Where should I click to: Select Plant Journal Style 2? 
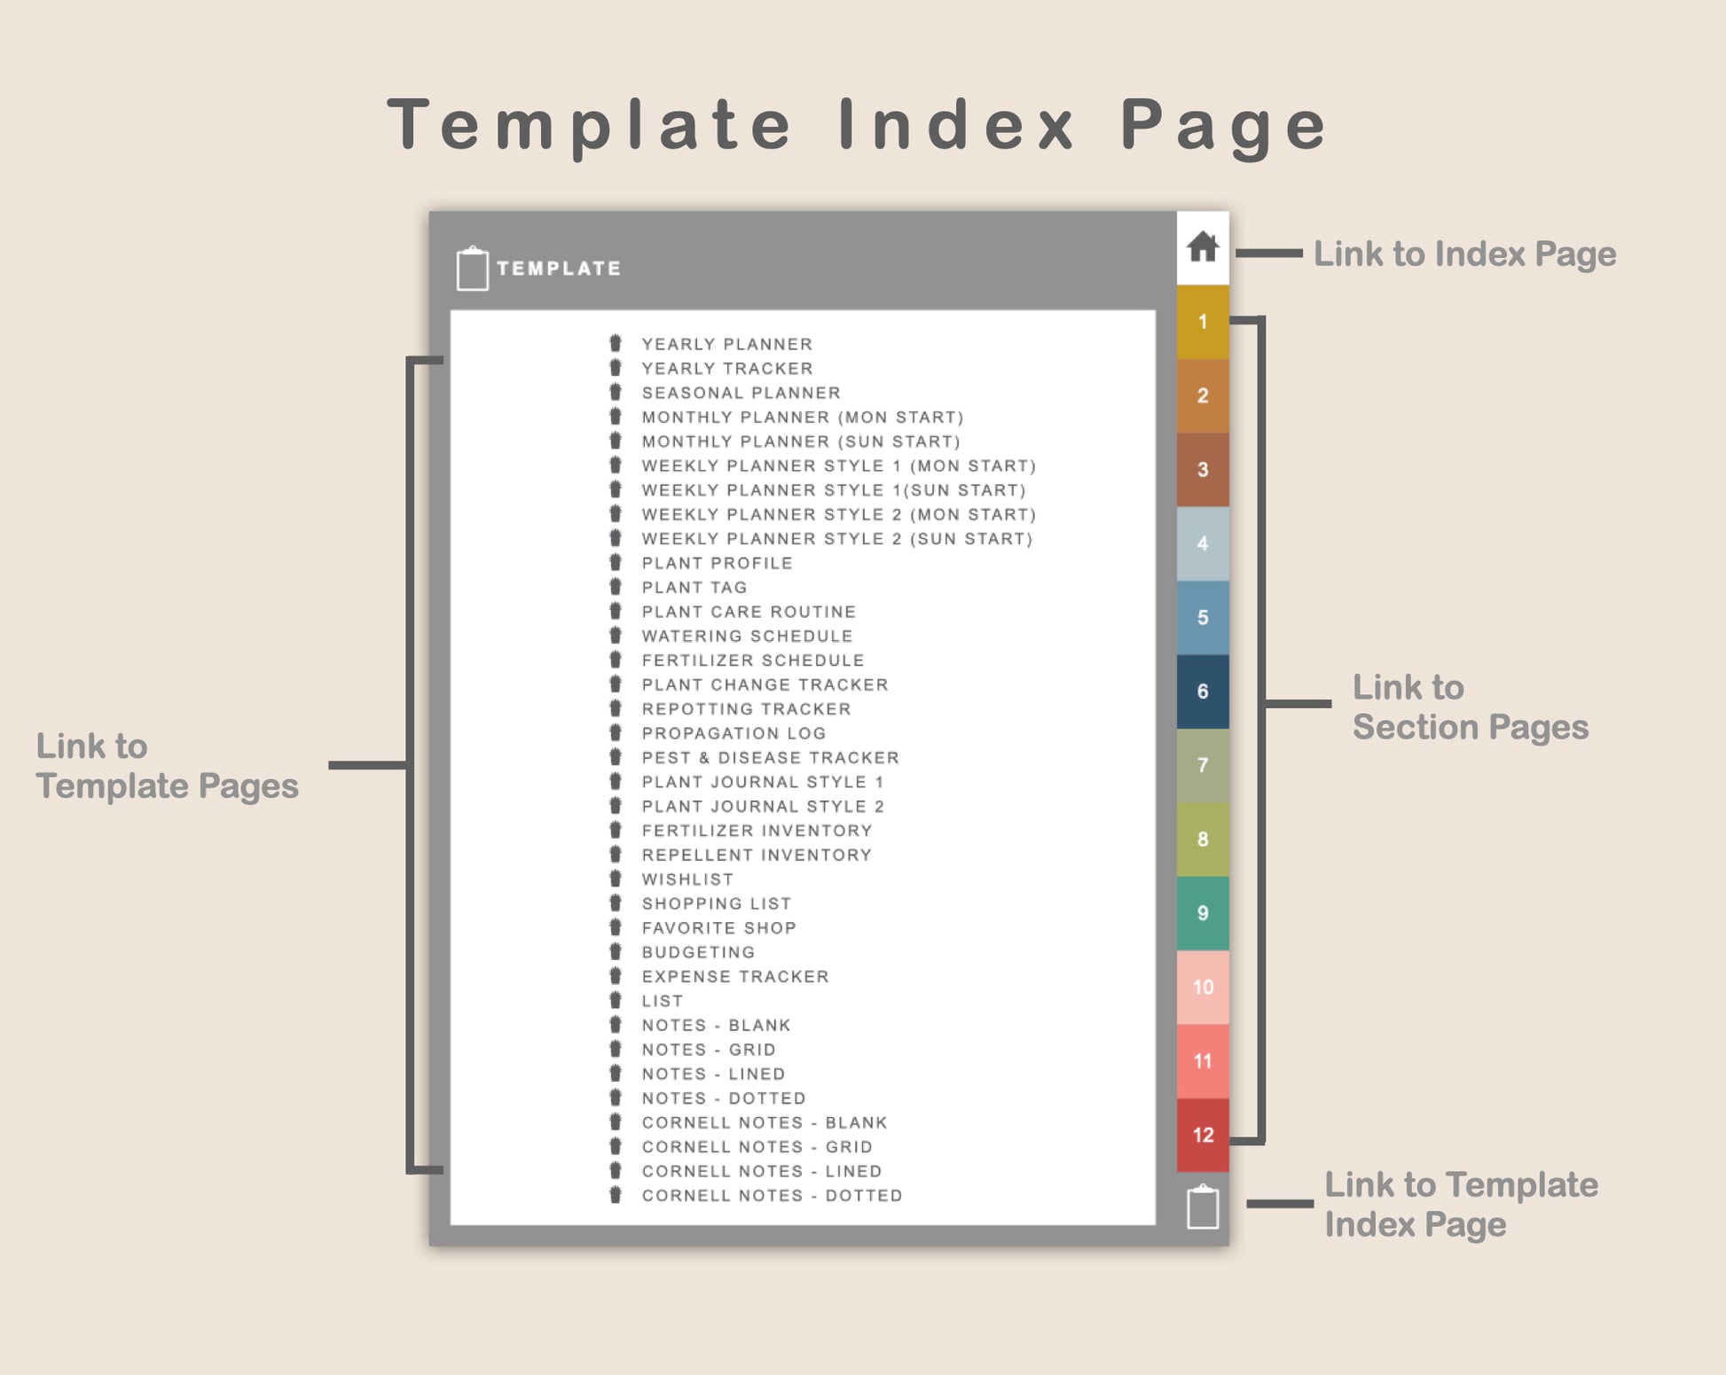762,806
